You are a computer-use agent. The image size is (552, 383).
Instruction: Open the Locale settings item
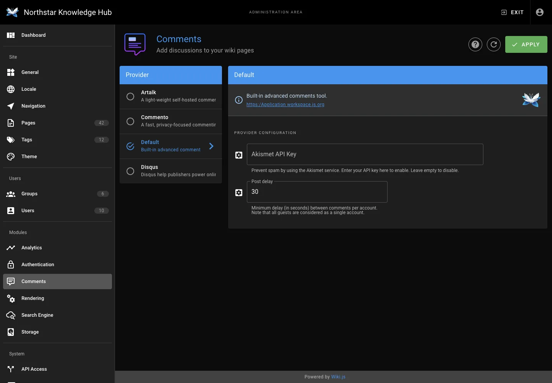coord(58,89)
